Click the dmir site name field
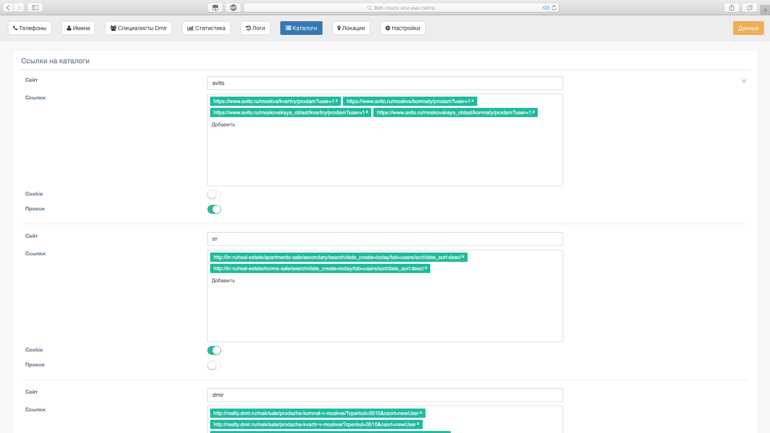 click(x=385, y=395)
